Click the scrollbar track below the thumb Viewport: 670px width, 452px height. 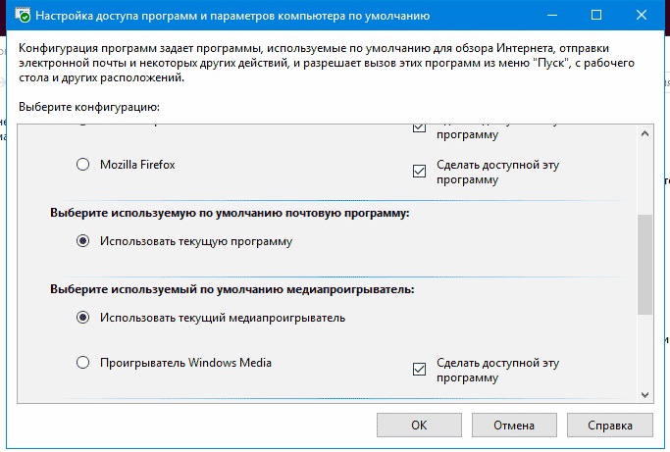pos(644,351)
